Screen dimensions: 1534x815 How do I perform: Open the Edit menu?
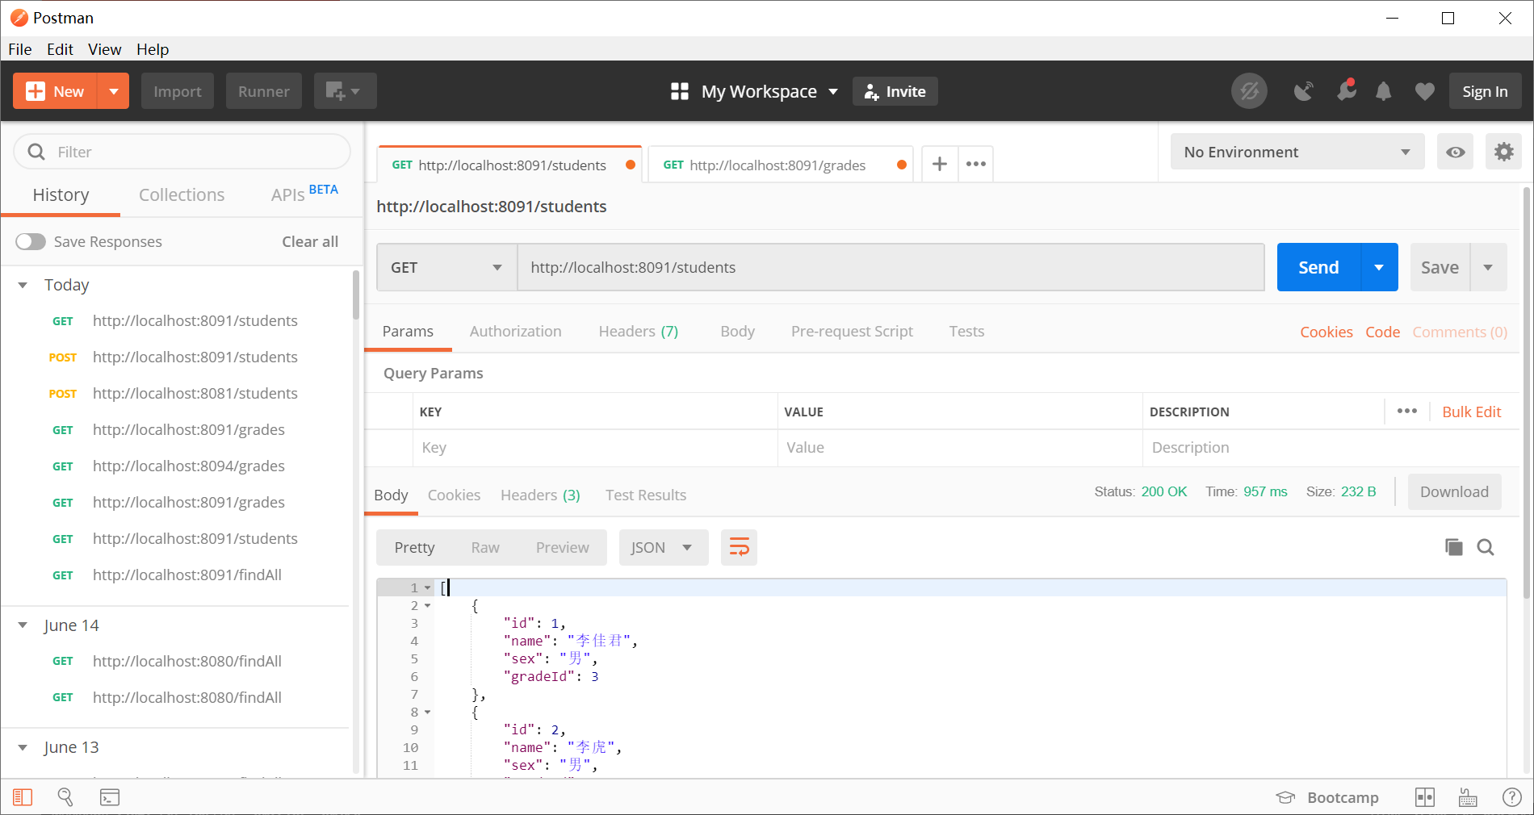click(x=60, y=49)
